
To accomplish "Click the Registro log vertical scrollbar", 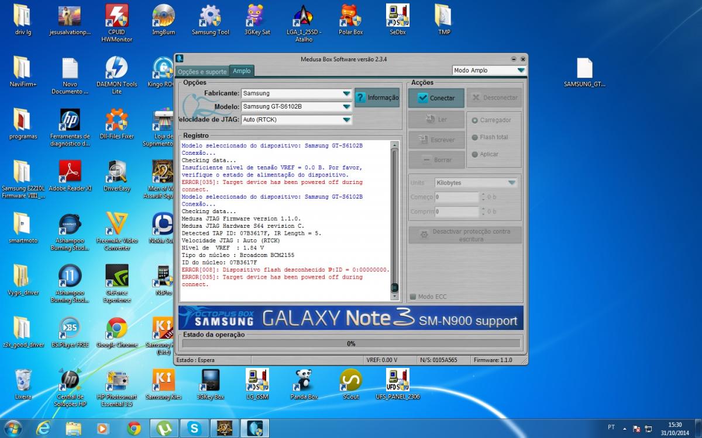I will [395, 220].
